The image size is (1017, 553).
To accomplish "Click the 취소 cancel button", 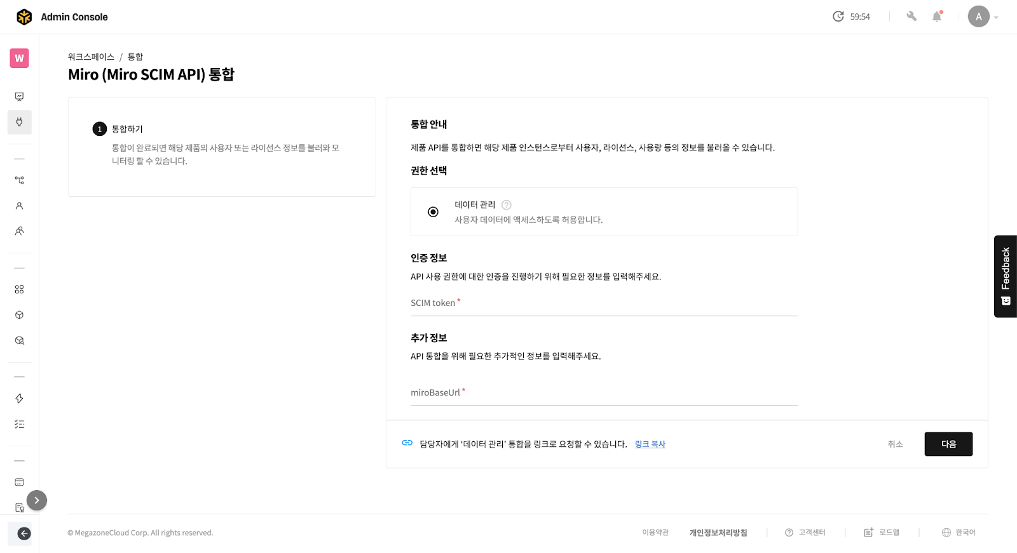I will point(896,444).
